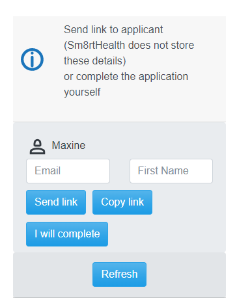Screen dimensions: 237x307
Task: Hit the blue Send link button
Action: click(56, 202)
